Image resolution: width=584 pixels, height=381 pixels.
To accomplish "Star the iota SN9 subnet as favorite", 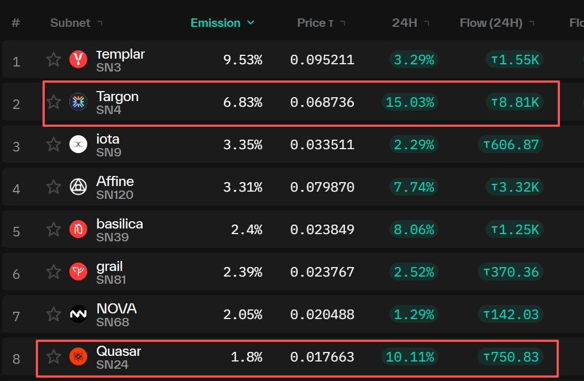I will click(x=54, y=144).
